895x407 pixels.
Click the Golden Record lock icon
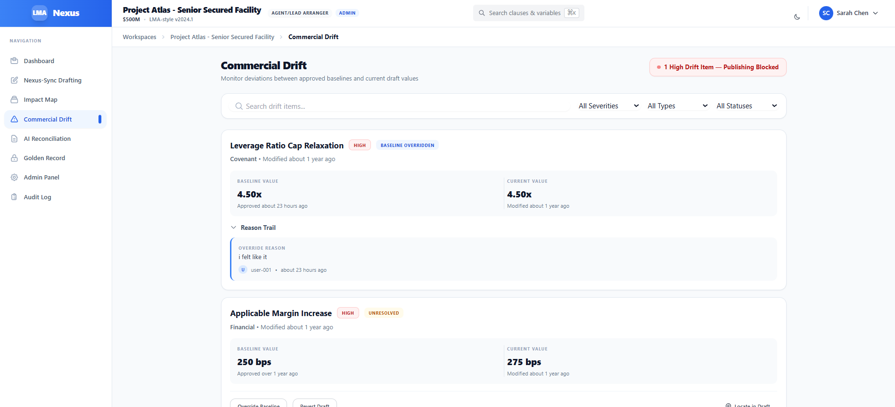(15, 158)
